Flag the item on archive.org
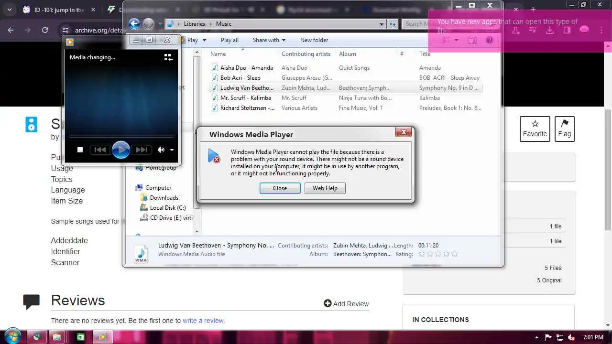The image size is (612, 344). coord(565,129)
